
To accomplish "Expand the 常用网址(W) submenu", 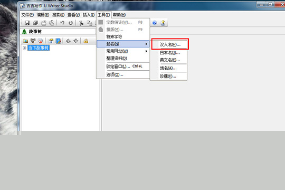I will tap(123, 51).
